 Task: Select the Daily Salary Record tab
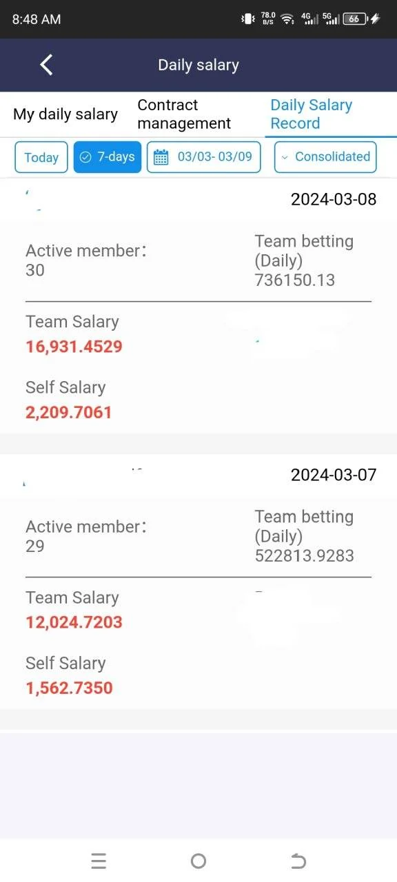click(311, 114)
